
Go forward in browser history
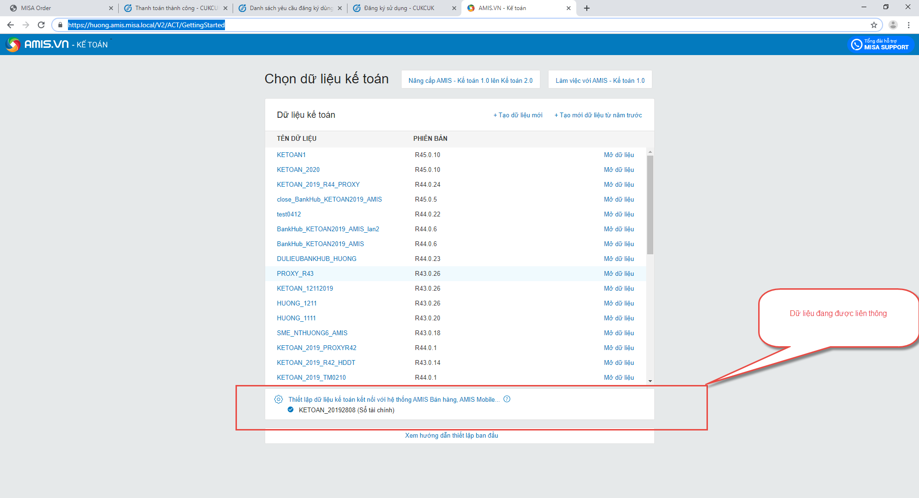tap(26, 25)
